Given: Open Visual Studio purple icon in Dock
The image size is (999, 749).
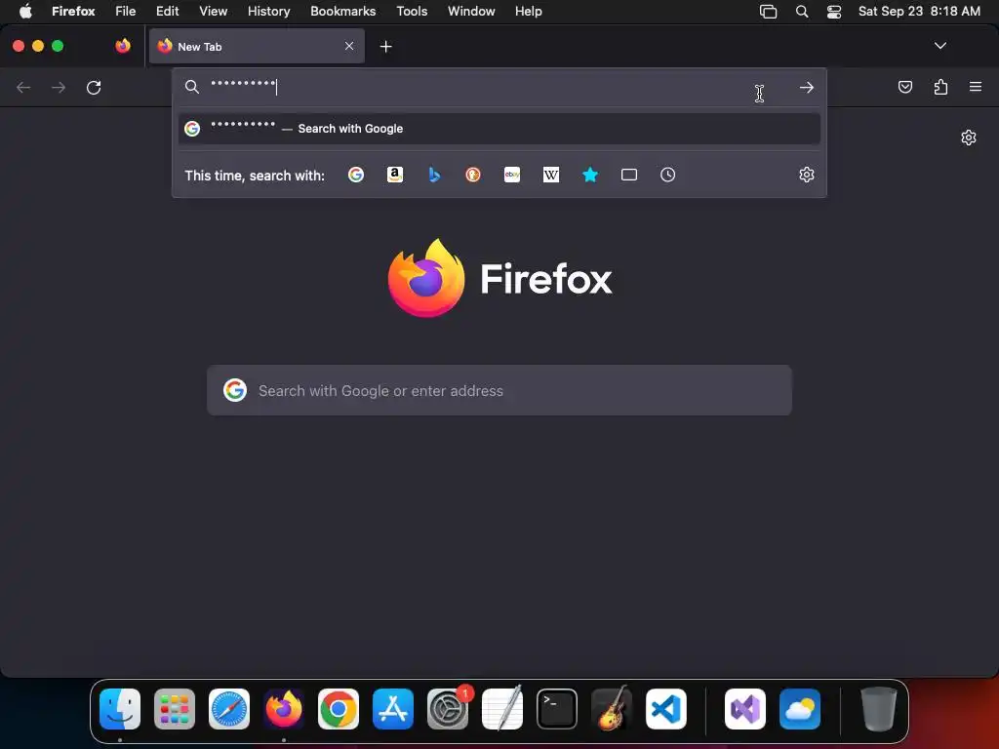Looking at the screenshot, I should (745, 709).
